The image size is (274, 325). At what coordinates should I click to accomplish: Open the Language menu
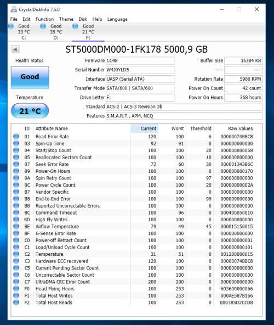tap(117, 19)
